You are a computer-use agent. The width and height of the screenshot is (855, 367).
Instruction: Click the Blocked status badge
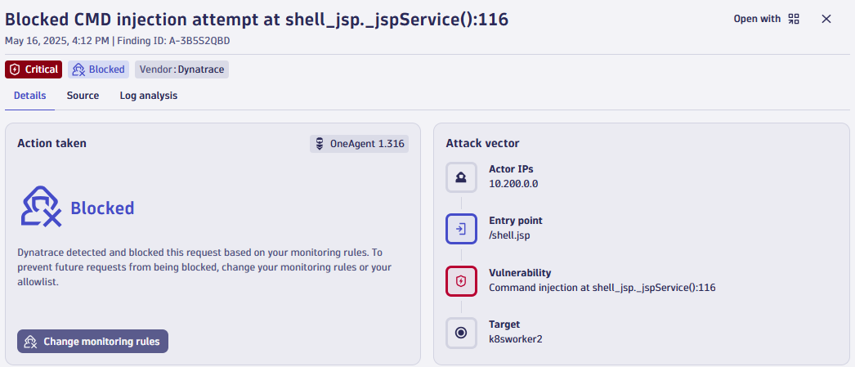click(x=99, y=69)
